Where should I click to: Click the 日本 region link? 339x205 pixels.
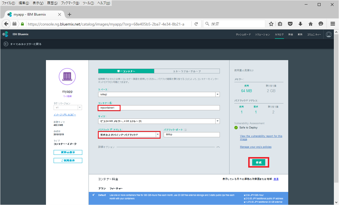[x=276, y=179]
